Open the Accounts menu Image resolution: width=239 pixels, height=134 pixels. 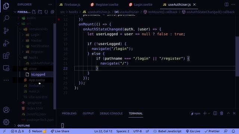pyautogui.click(x=6, y=110)
